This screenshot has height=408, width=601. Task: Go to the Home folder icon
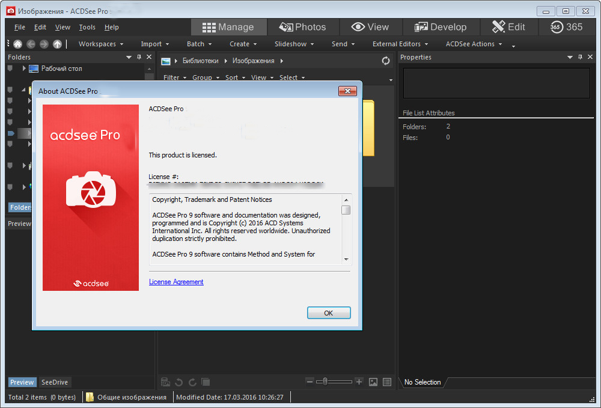click(x=17, y=44)
